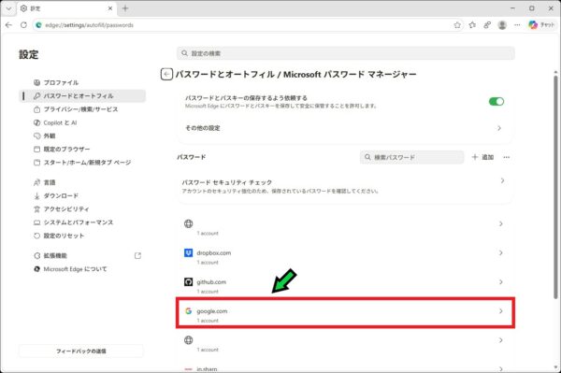Click the address bar with edge://settings URL

pyautogui.click(x=243, y=25)
